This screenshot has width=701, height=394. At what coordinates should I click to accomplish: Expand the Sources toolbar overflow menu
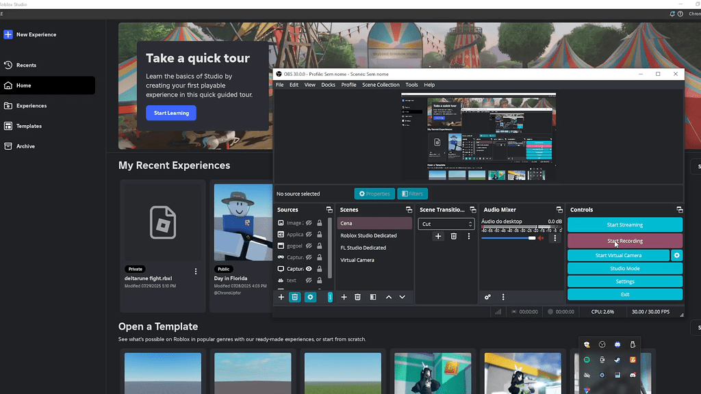(331, 297)
